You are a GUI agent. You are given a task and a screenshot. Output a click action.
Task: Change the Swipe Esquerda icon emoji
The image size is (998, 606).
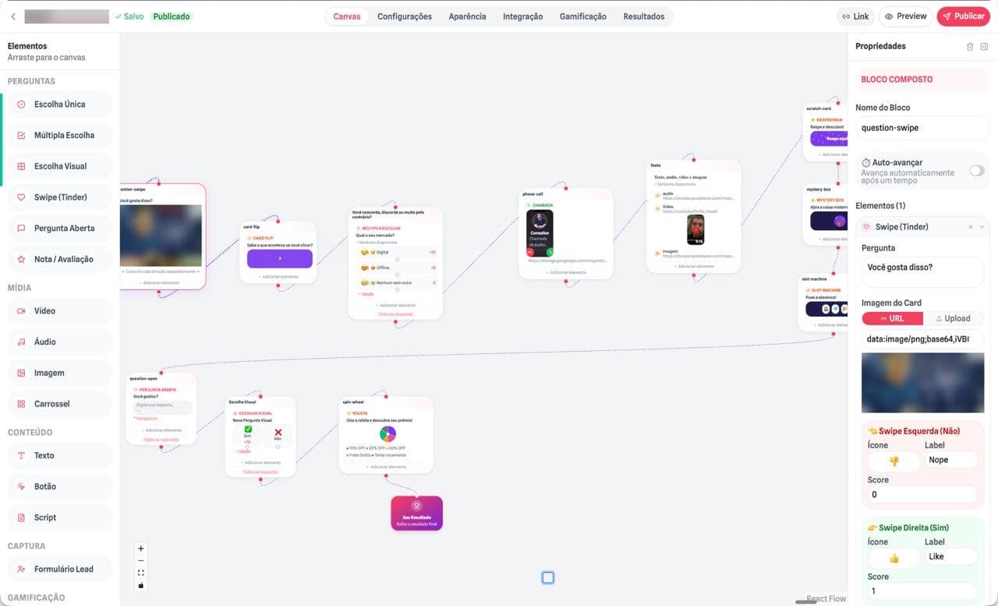point(894,461)
